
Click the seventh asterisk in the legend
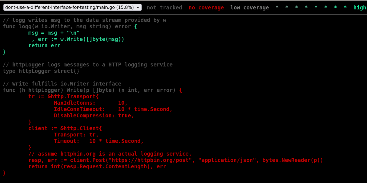pyautogui.click(x=335, y=7)
